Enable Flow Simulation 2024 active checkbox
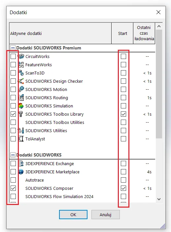The height and width of the screenshot is (232, 171). [x=13, y=196]
